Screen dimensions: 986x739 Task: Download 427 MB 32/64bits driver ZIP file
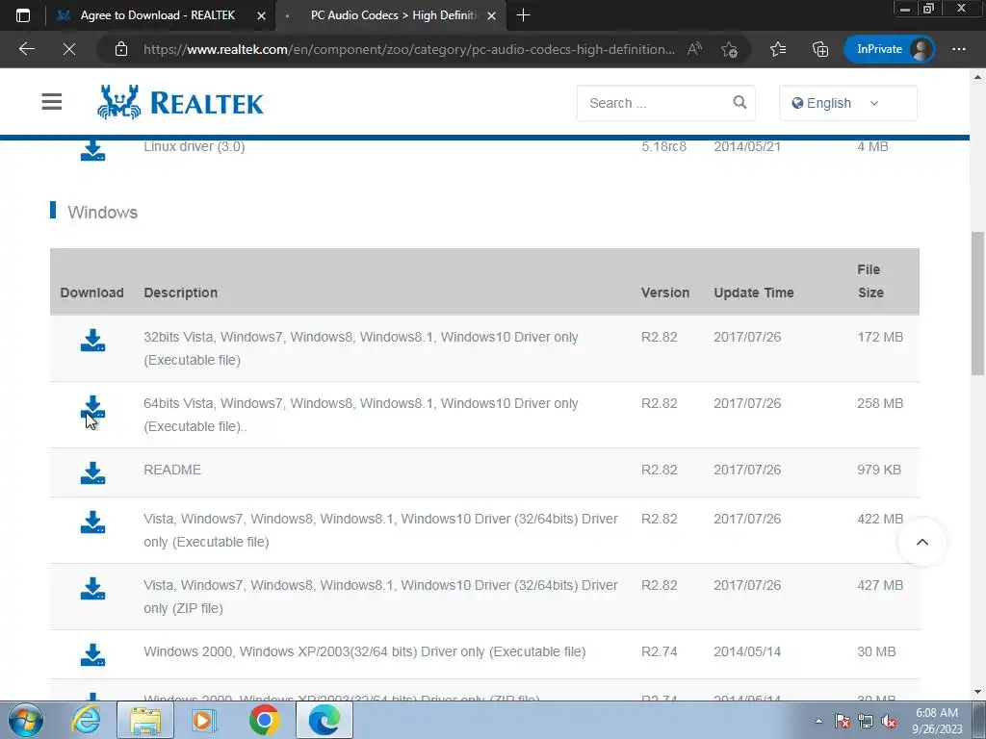coord(92,589)
